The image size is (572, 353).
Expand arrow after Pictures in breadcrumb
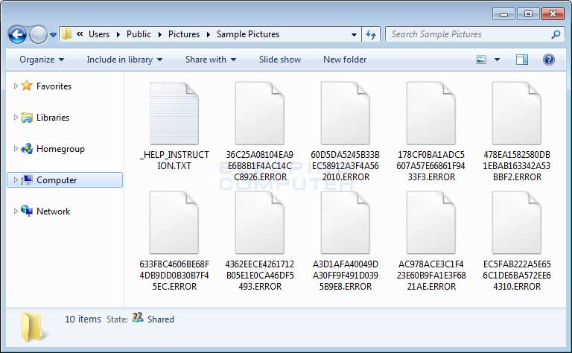[x=209, y=35]
